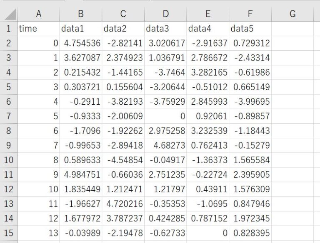The width and height of the screenshot is (320, 243).
Task: Select the empty column G header
Action: tap(292, 14)
